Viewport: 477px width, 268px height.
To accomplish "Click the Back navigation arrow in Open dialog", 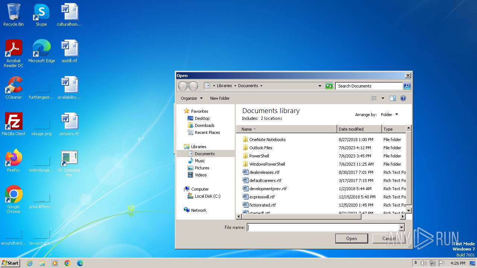I will (x=183, y=86).
